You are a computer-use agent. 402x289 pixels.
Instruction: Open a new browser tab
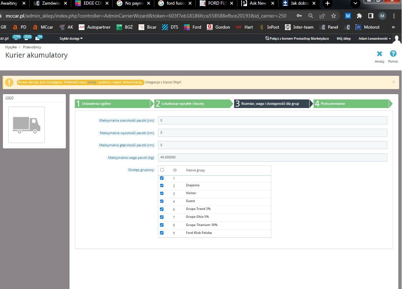pos(327,4)
